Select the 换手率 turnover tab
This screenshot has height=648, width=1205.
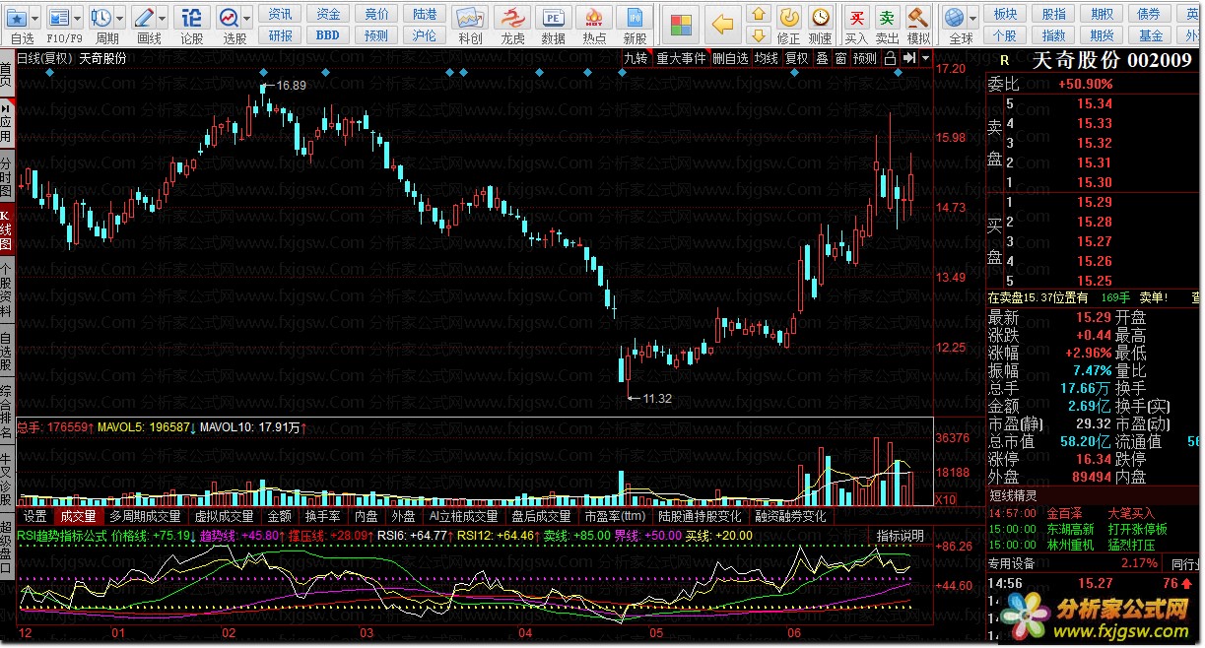pyautogui.click(x=322, y=516)
